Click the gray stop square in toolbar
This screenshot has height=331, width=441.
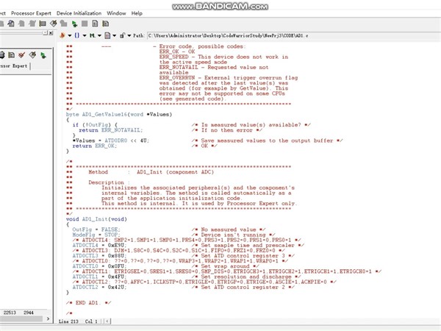click(85, 24)
